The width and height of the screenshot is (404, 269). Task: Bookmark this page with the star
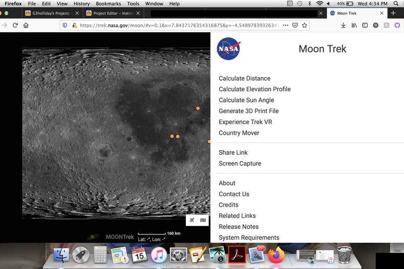[x=305, y=25]
